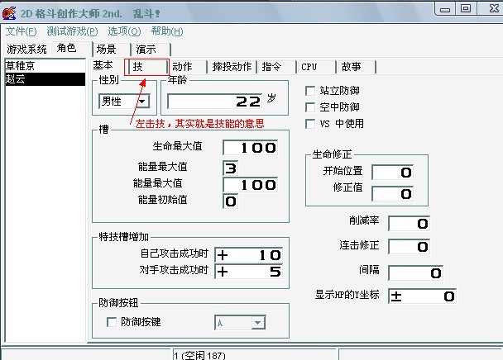Open the 文件(F) menu
Screen dimensions: 503x360
pyautogui.click(x=22, y=31)
